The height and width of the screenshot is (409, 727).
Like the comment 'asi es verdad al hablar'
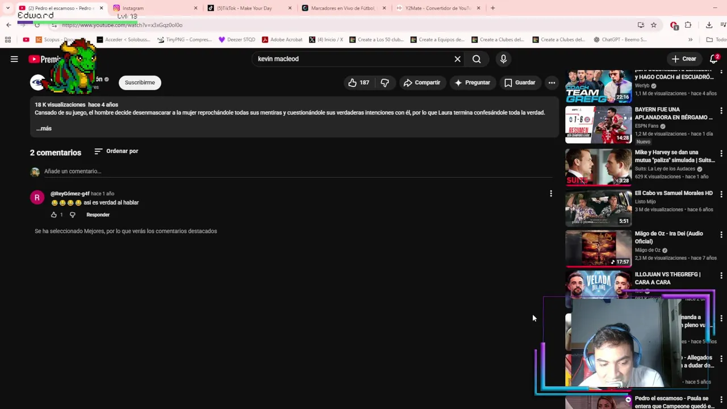[x=54, y=215]
